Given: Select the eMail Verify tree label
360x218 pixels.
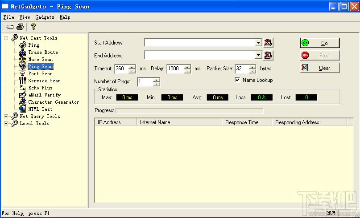Looking at the screenshot, I should click(45, 95).
